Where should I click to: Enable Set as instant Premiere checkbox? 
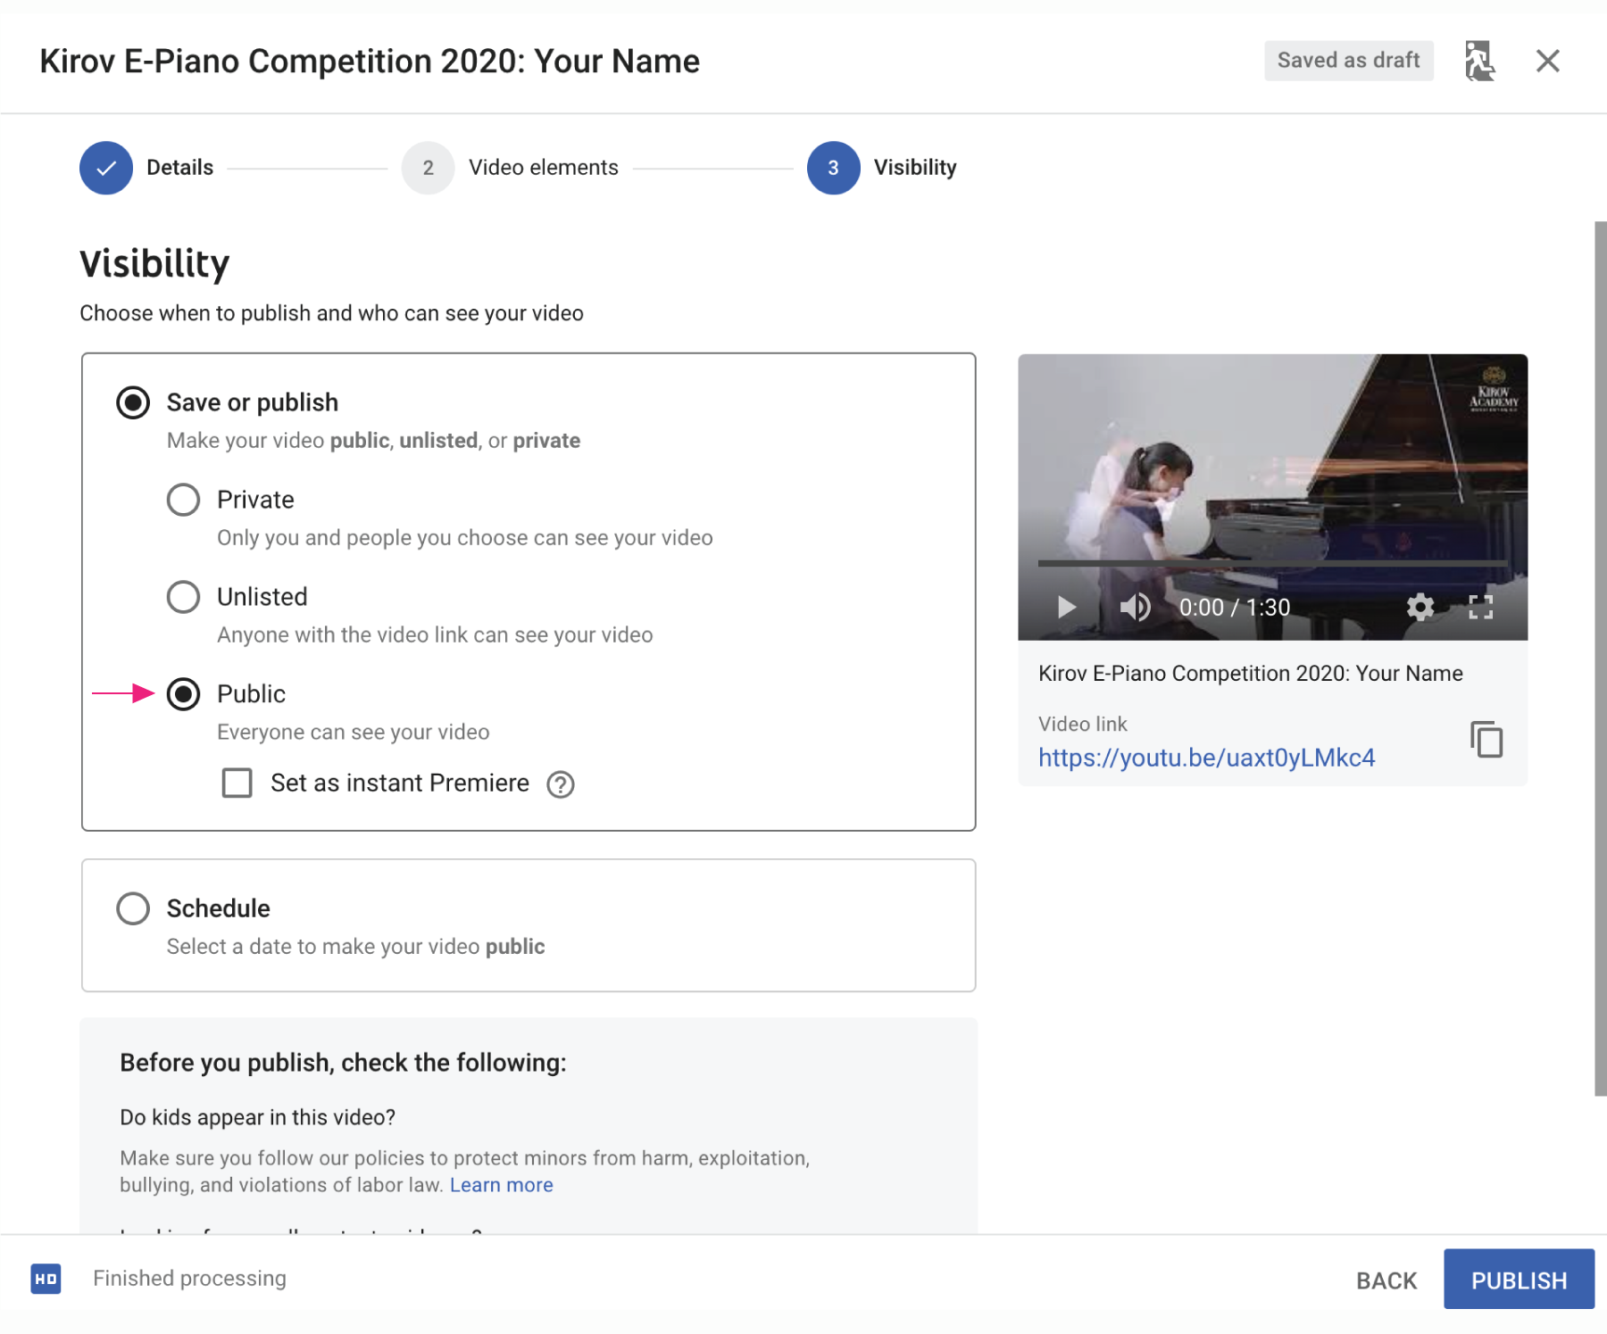237,783
